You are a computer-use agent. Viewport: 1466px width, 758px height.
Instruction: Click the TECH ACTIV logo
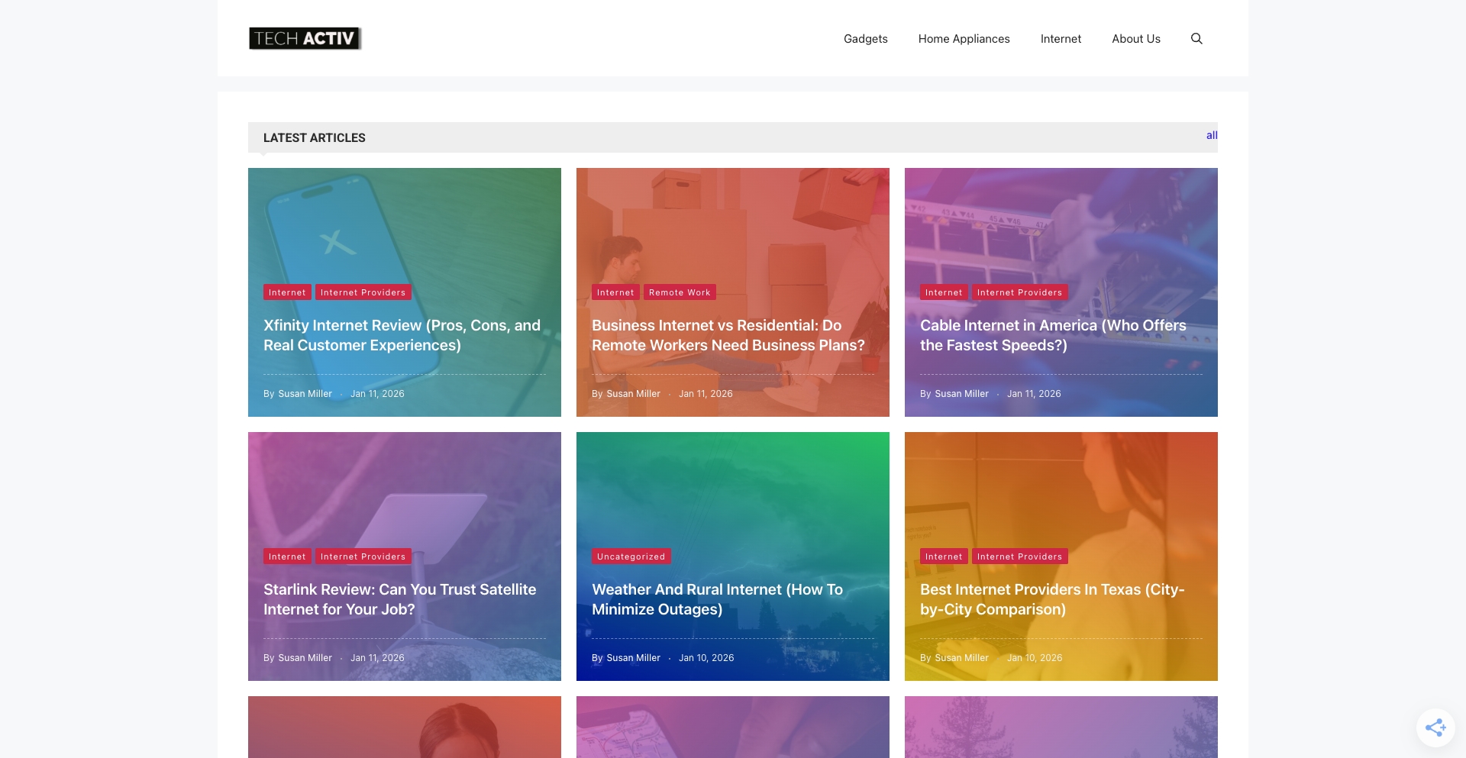tap(305, 38)
